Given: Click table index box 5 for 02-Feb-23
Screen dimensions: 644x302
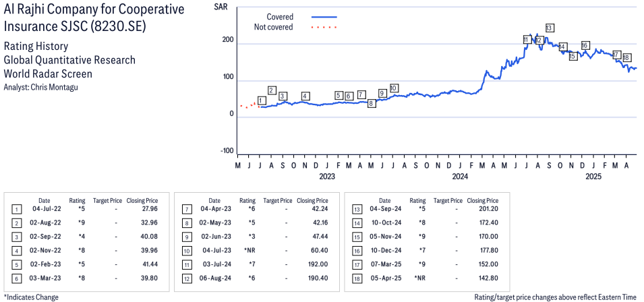Looking at the screenshot, I should coord(16,265).
